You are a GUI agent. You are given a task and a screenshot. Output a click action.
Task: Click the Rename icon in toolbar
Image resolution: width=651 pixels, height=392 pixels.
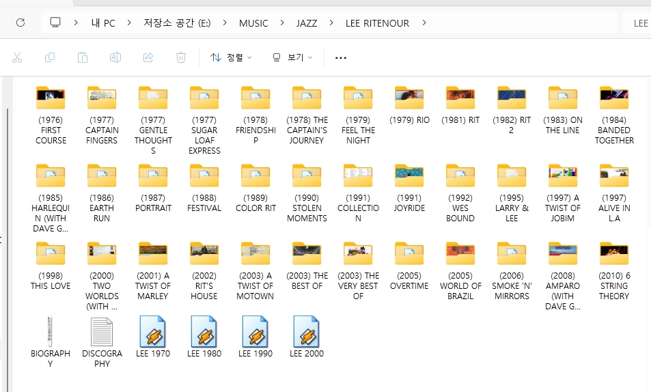tap(115, 57)
